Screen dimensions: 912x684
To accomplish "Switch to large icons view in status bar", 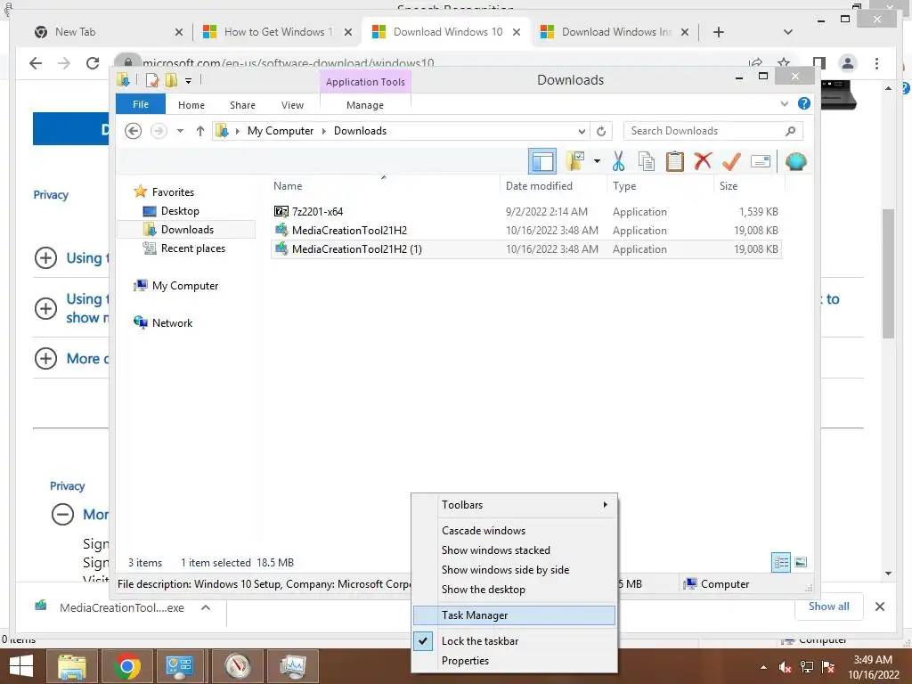I will click(x=801, y=563).
